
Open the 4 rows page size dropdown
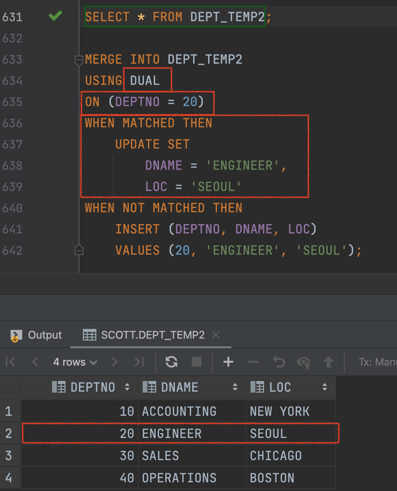75,362
